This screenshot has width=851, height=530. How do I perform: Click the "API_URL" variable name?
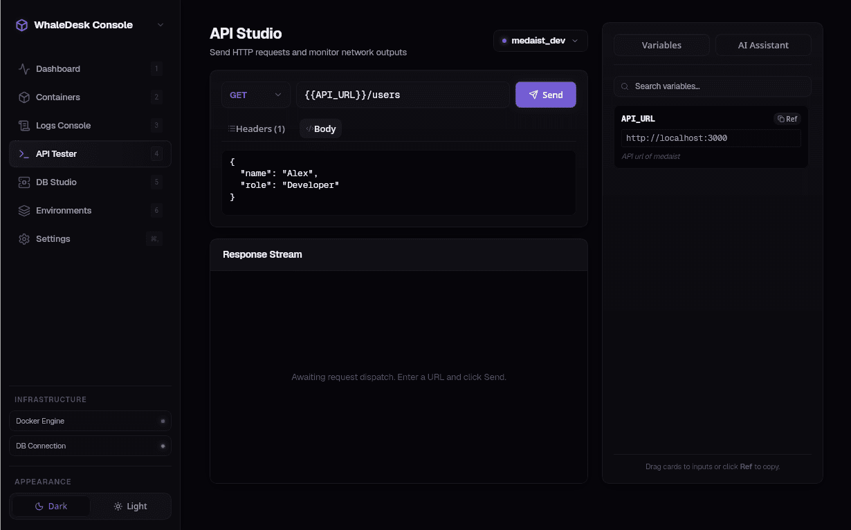pos(638,119)
